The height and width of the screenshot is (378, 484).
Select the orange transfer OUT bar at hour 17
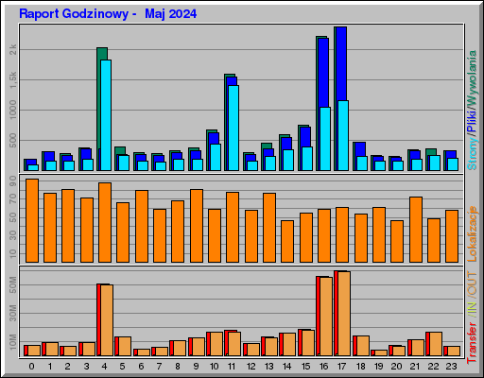point(344,314)
